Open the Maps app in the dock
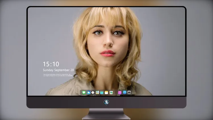This screenshot has width=213, height=120. (97, 93)
